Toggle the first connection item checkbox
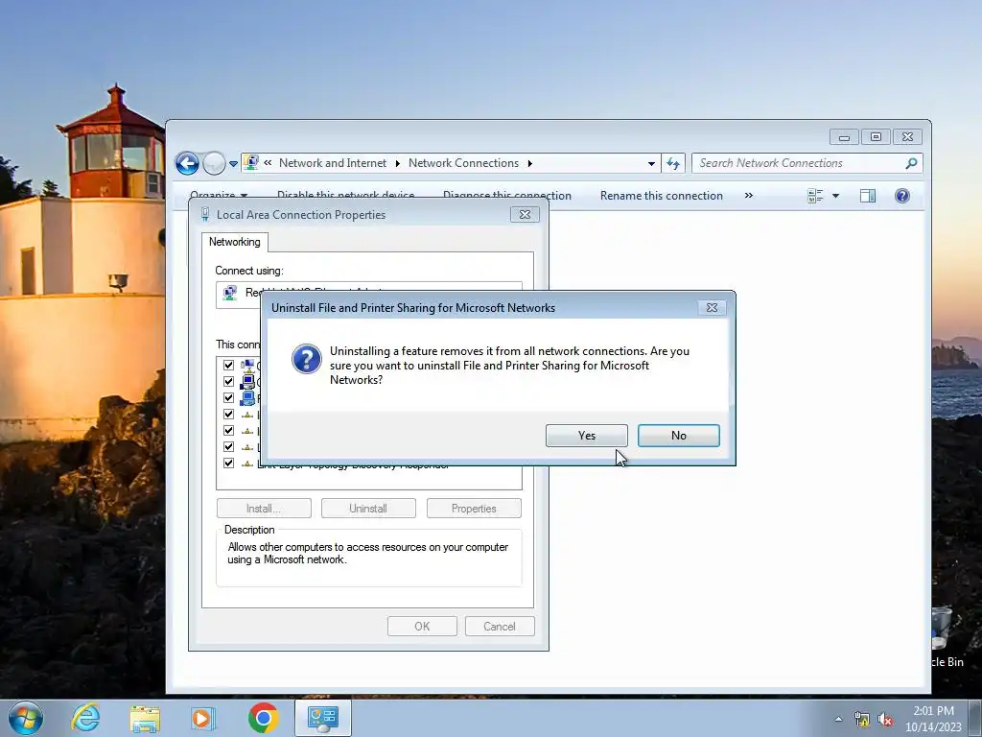 point(228,365)
